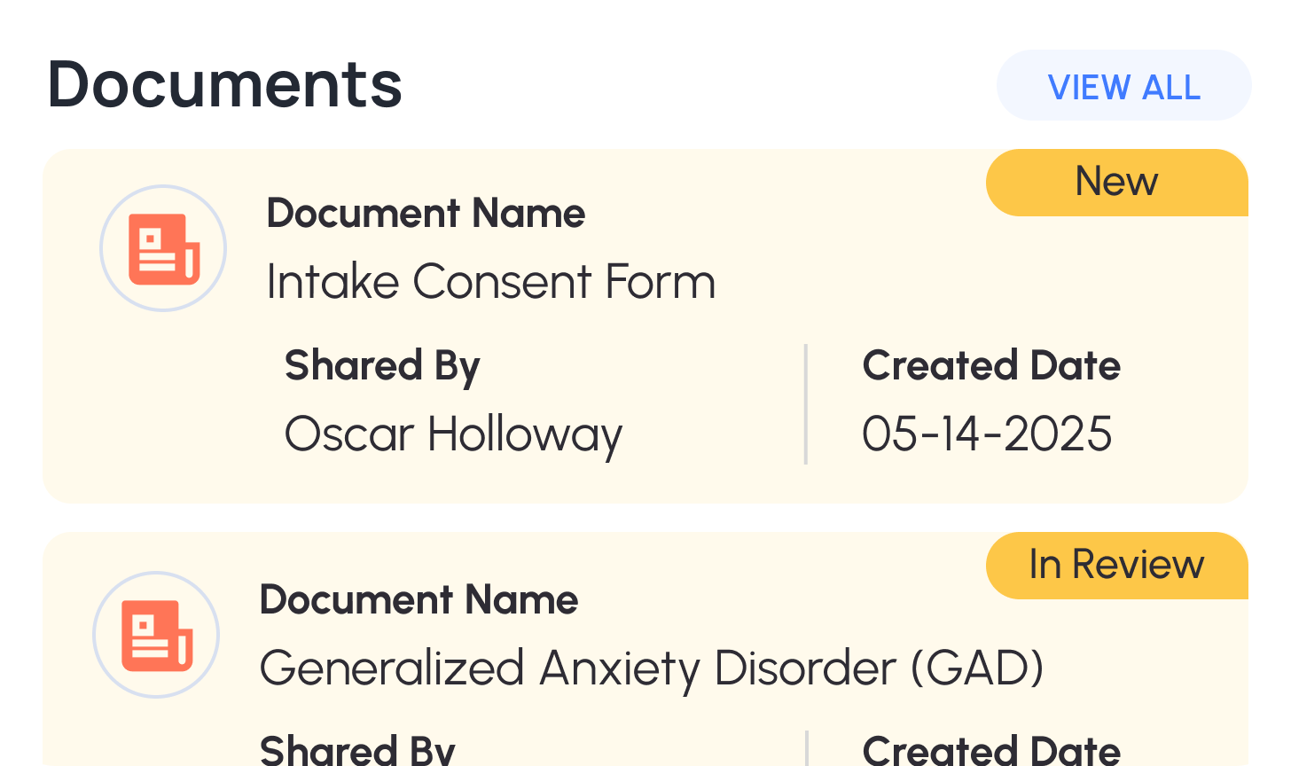Click the created date 05-14-2025
This screenshot has height=766, width=1291.
point(987,434)
